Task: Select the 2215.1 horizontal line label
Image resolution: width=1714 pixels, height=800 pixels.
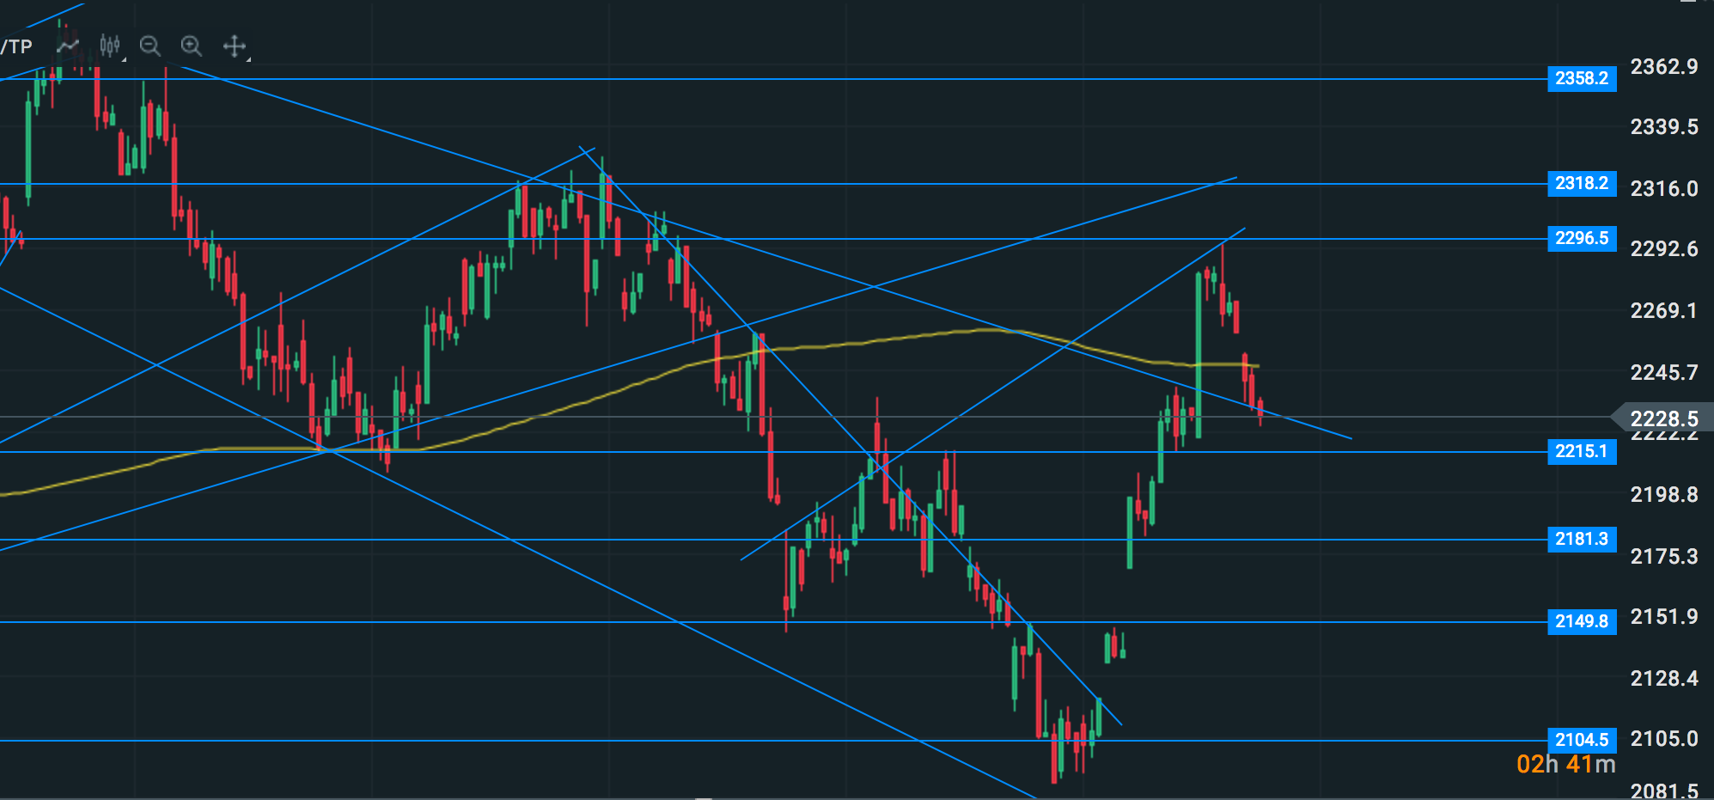Action: (1582, 451)
